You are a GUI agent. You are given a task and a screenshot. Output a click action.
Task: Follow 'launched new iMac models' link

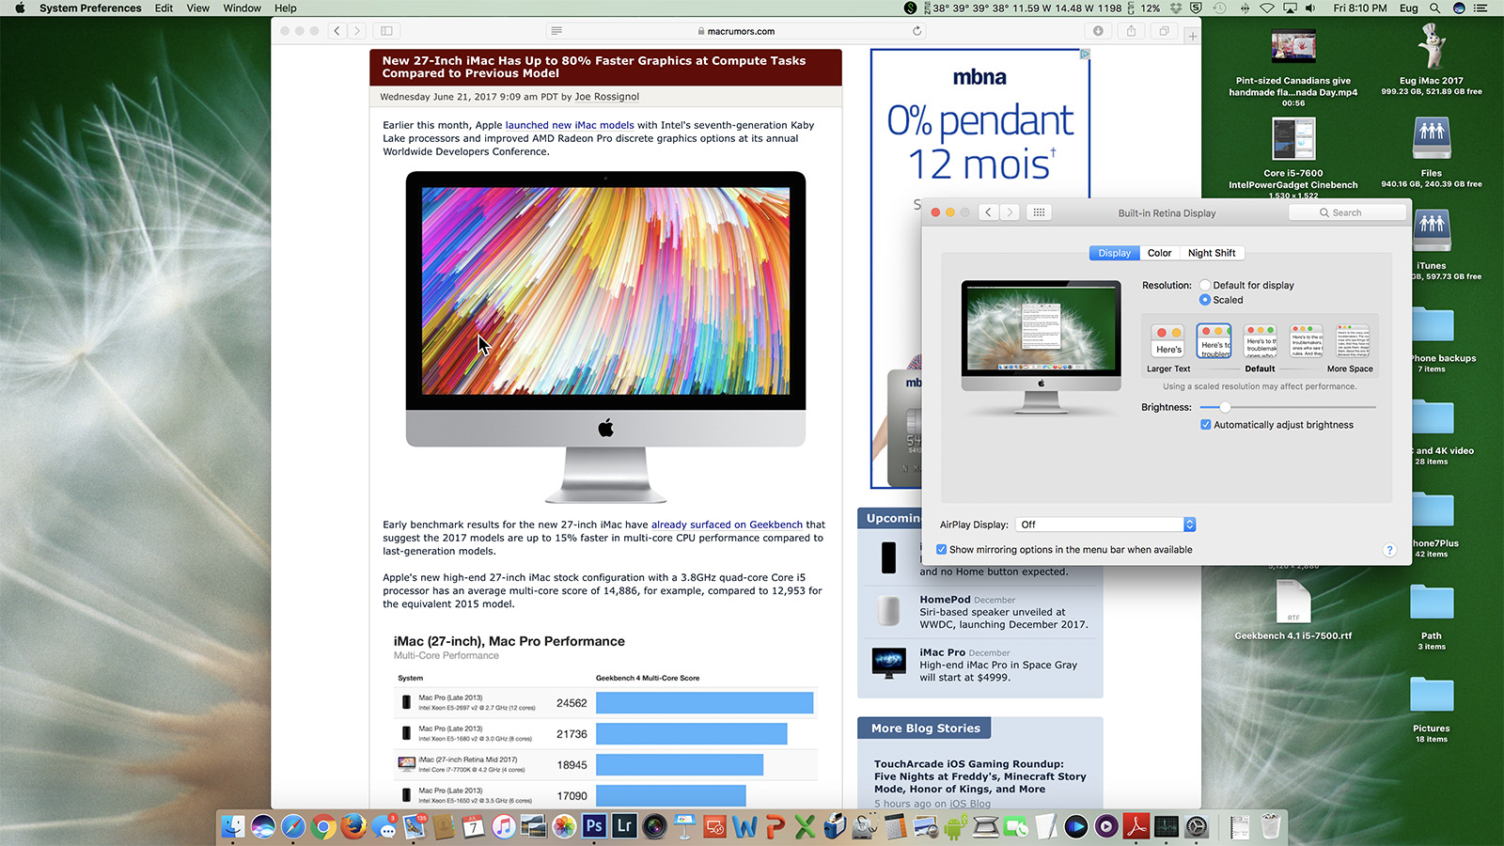570,125
